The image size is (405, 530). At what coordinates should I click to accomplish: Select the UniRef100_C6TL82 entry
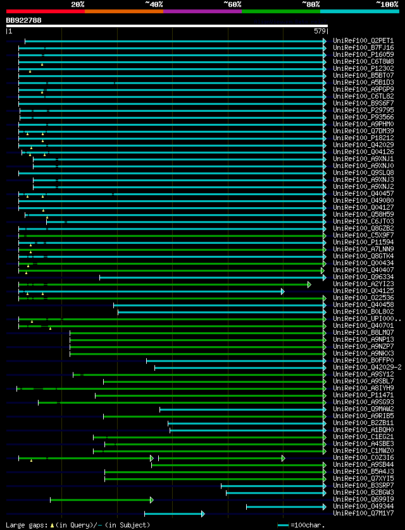click(363, 96)
